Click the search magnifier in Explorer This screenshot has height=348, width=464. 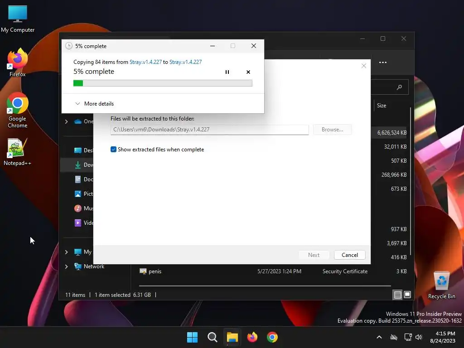(399, 87)
